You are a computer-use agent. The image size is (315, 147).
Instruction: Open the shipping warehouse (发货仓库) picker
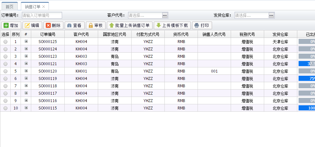[x=271, y=15]
